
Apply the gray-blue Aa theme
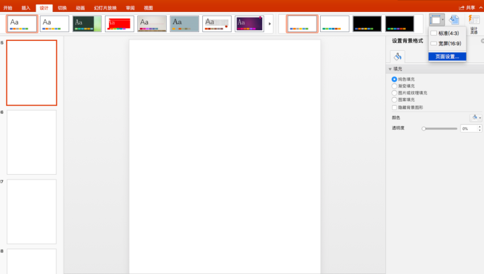(184, 23)
